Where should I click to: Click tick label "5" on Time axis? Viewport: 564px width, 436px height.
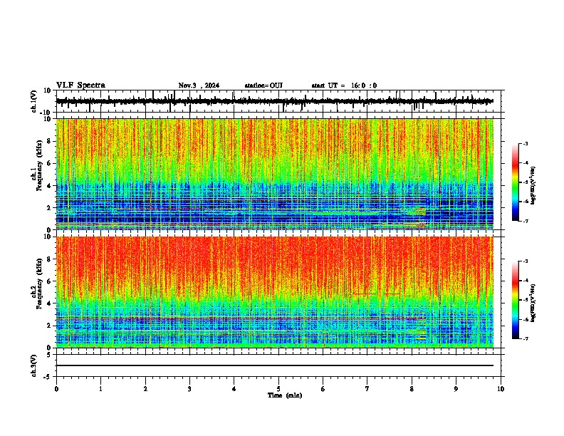point(278,389)
